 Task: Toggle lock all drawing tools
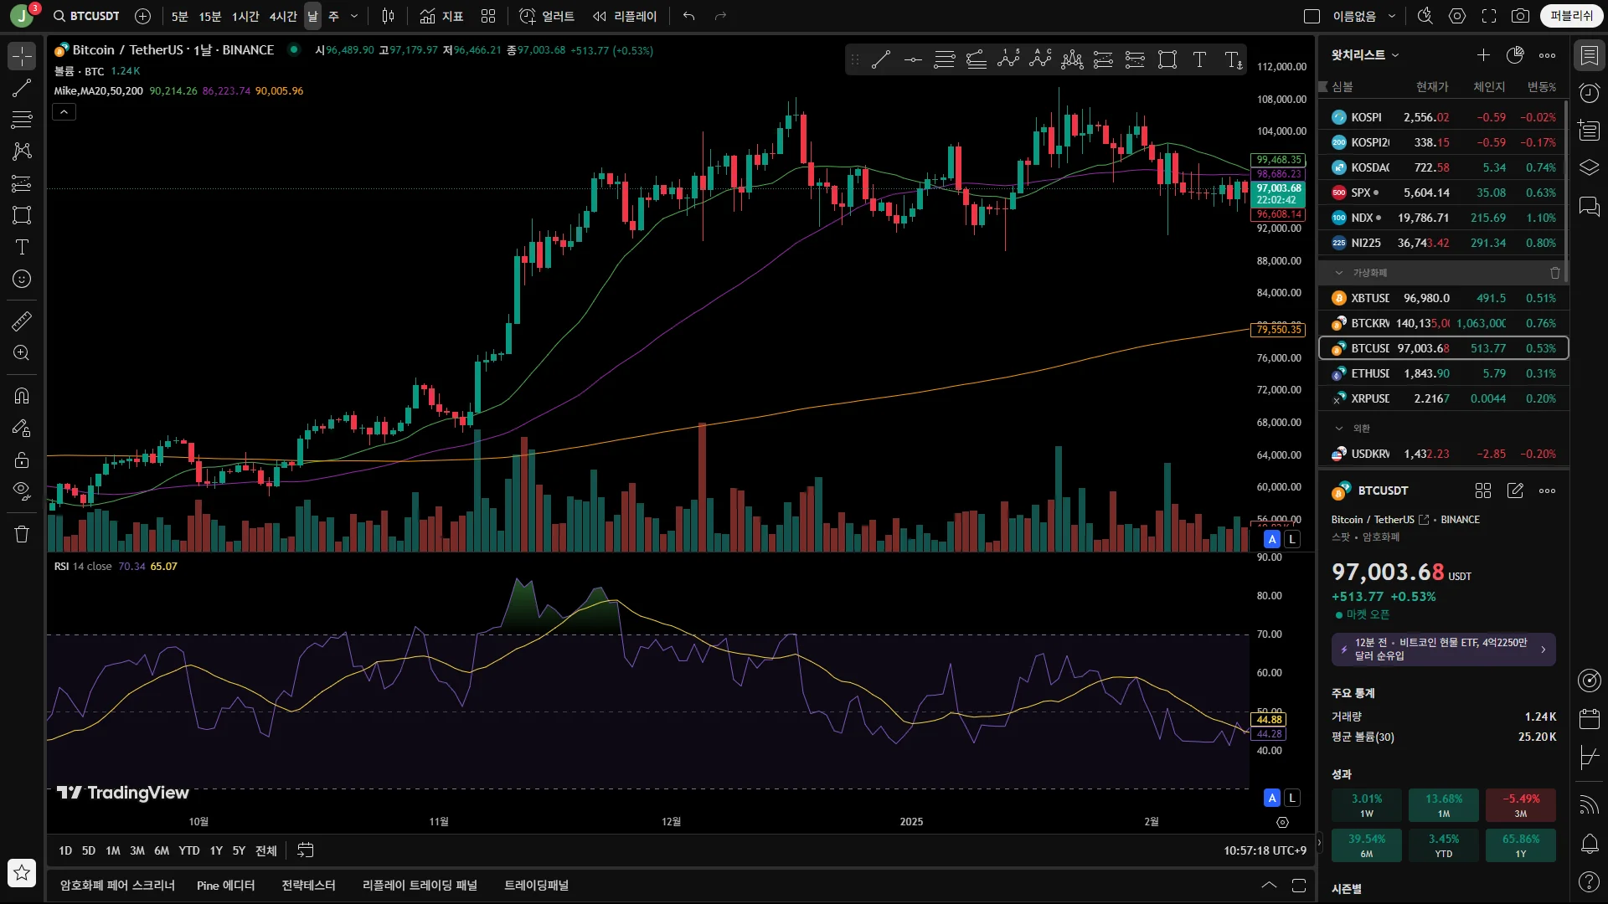22,460
